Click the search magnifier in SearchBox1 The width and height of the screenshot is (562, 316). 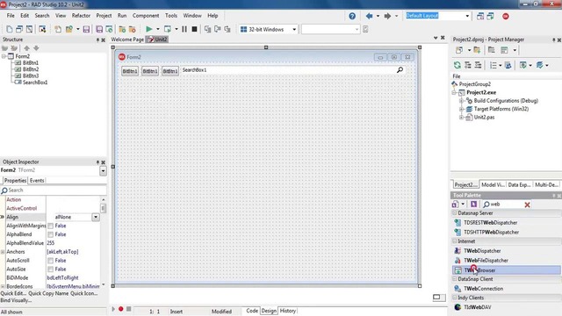[400, 70]
